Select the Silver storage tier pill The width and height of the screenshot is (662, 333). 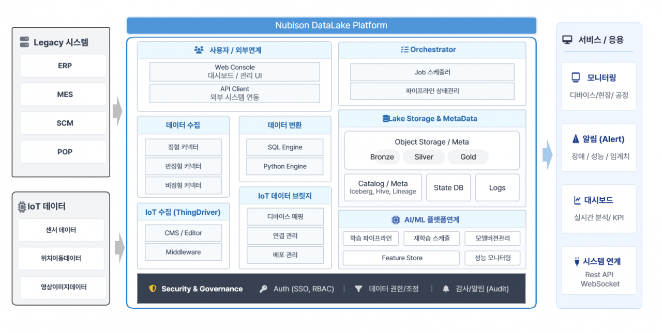pyautogui.click(x=424, y=157)
